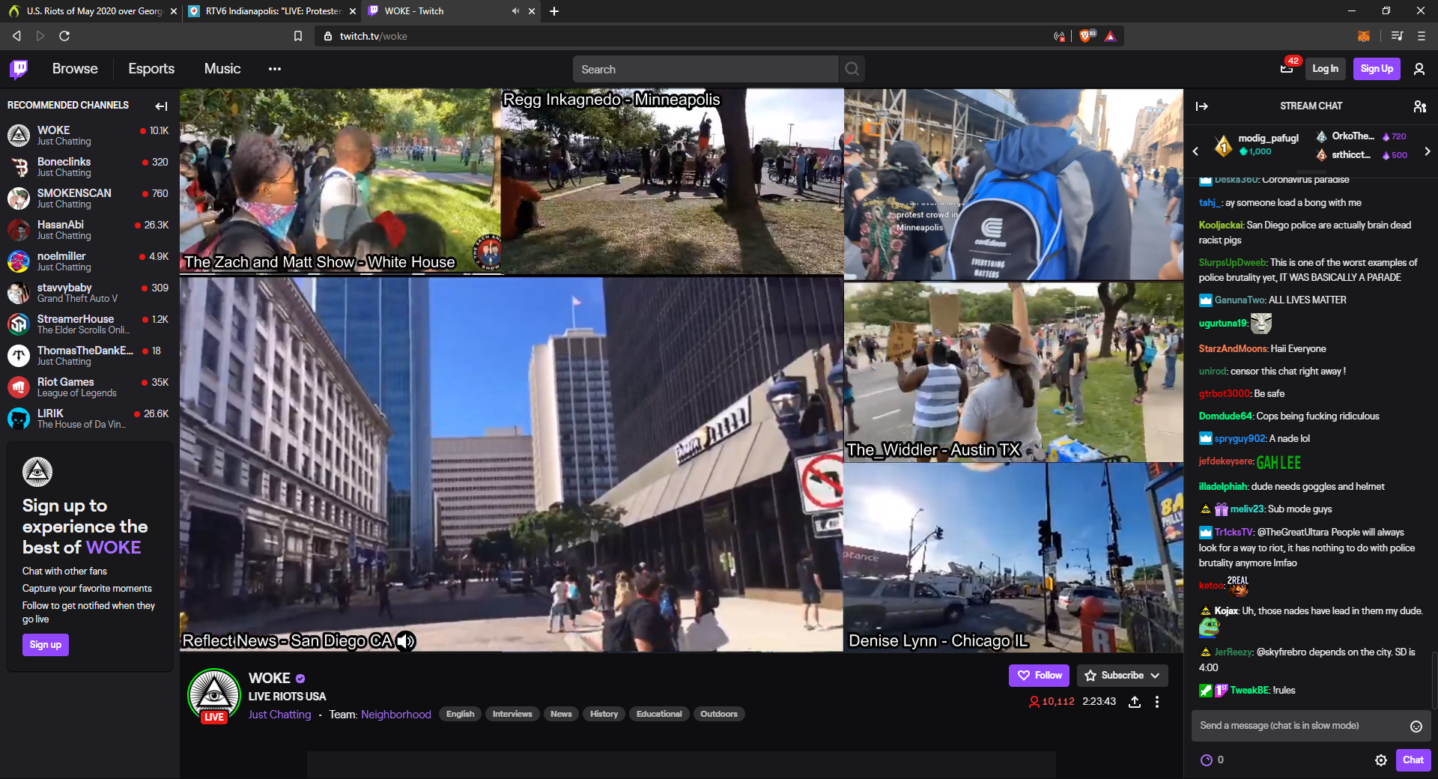Click ThomasTheDankE... recommended channel

88,356
